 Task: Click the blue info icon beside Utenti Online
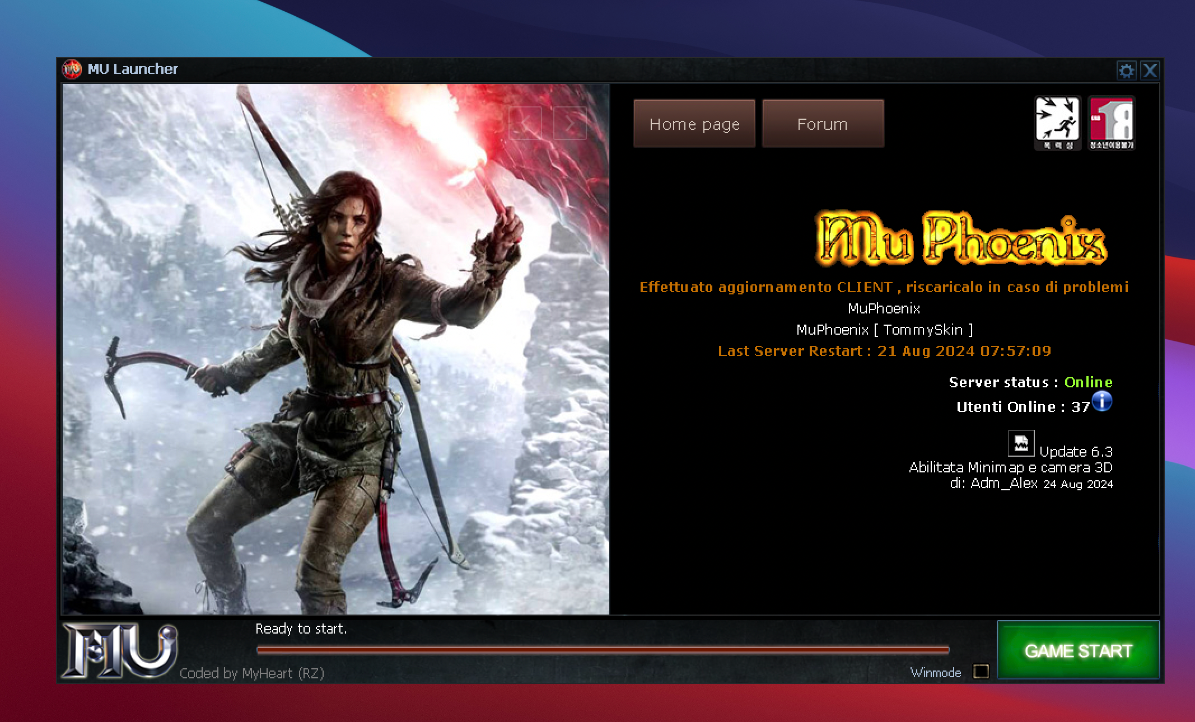[x=1102, y=401]
